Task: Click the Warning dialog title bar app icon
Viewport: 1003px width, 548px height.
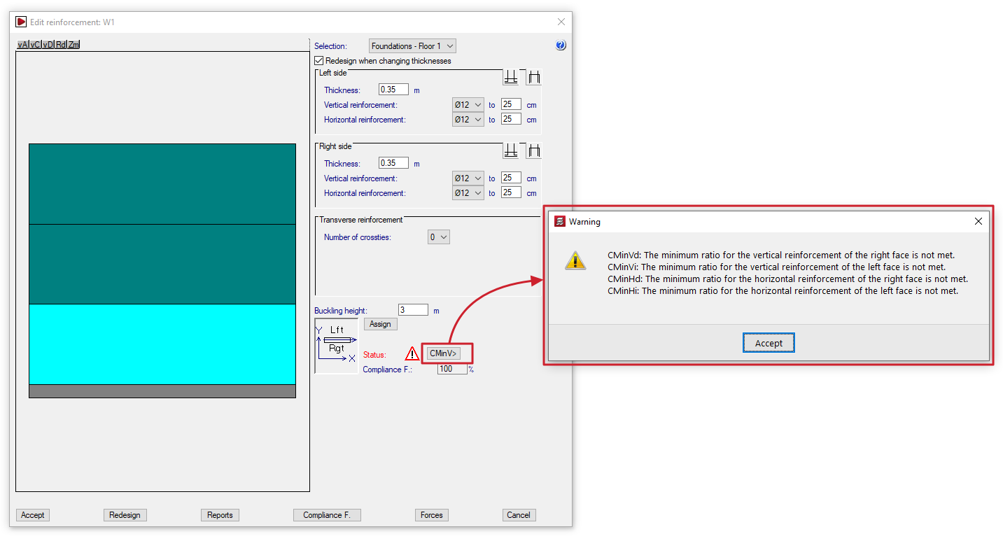Action: [560, 221]
